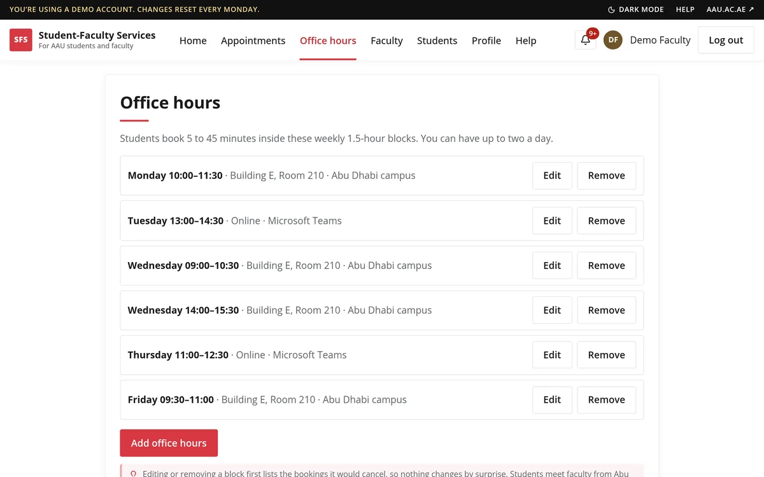Screen dimensions: 764x477
Task: Click the Student-Faculty Services site title
Action: [x=97, y=35]
